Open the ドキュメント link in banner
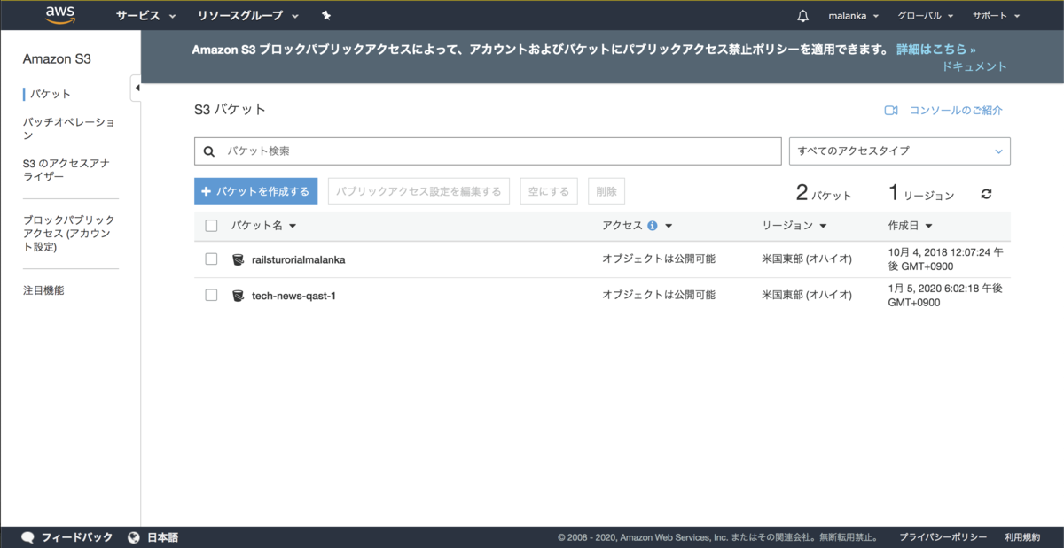The height and width of the screenshot is (548, 1064). click(974, 66)
